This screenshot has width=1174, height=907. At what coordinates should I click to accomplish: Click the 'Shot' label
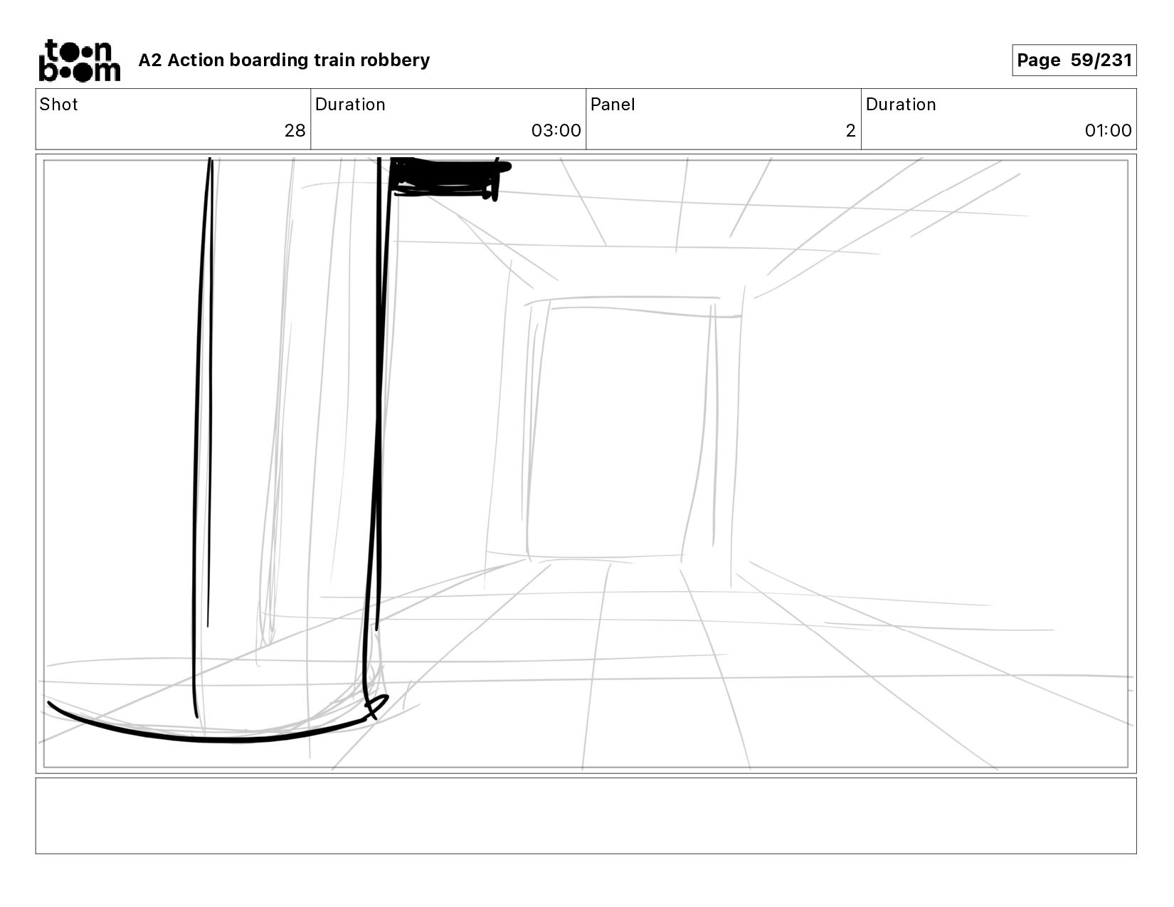(x=58, y=105)
